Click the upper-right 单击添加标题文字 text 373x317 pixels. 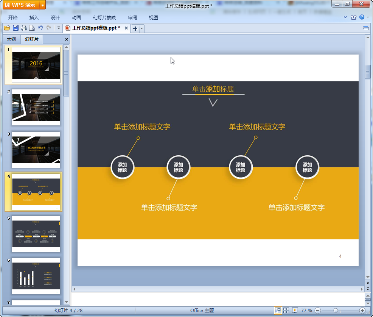pos(257,127)
